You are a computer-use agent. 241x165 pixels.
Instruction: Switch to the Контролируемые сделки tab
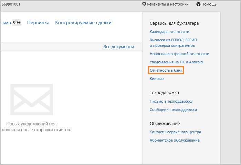pyautogui.click(x=83, y=23)
